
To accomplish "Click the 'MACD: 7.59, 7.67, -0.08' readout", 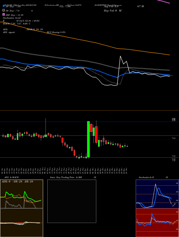I will 16,24.
